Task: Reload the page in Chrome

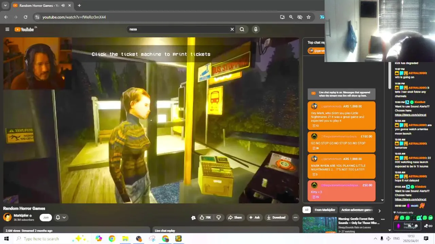Action: 25,17
